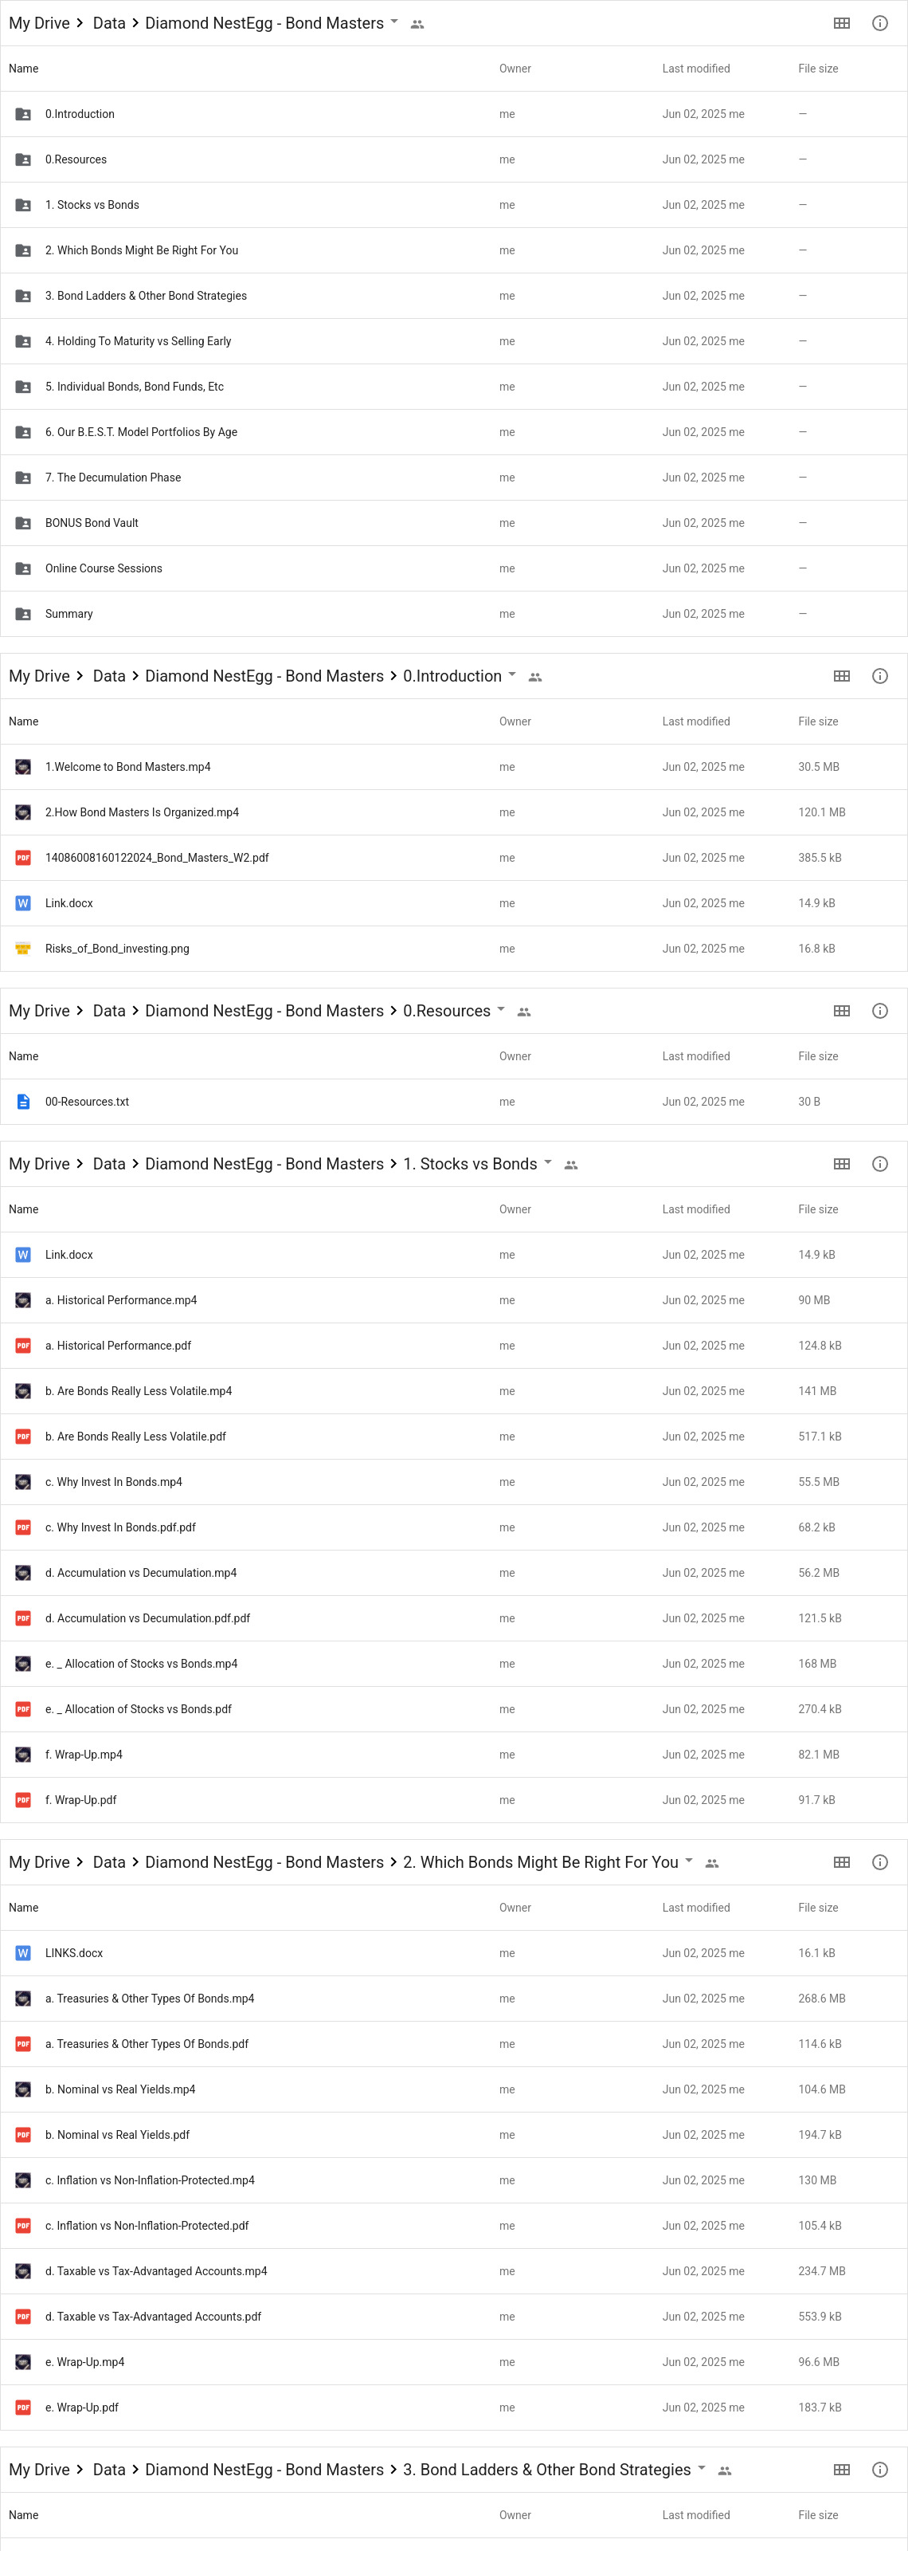Sort root listing by Name column header

(x=24, y=69)
